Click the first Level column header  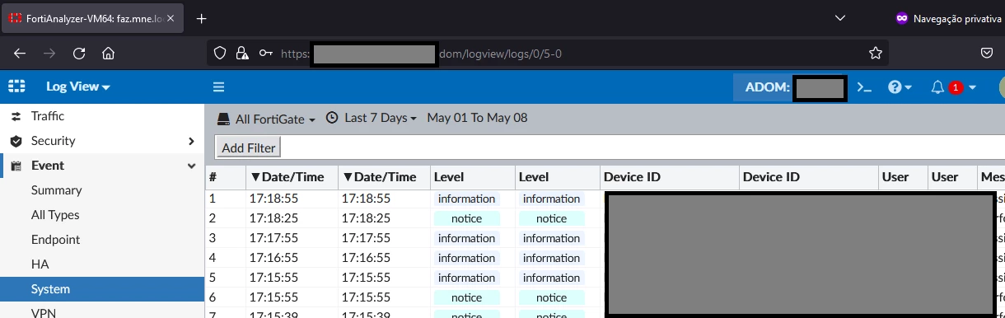(x=473, y=177)
